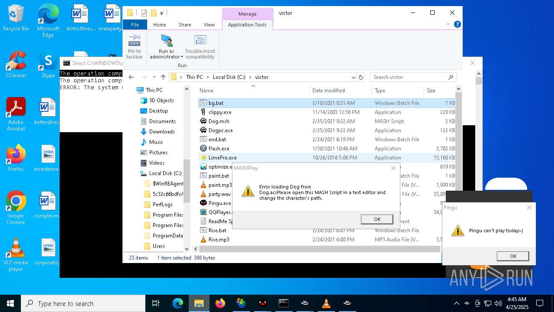Select 3D Objects in navigation pane
The height and width of the screenshot is (312, 554).
[x=161, y=101]
